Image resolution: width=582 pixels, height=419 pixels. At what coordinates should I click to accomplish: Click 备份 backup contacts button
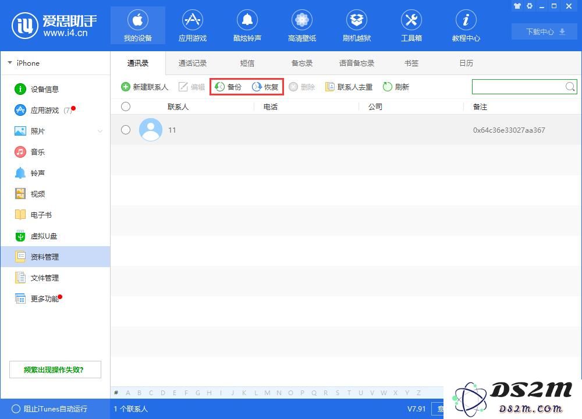[x=228, y=87]
